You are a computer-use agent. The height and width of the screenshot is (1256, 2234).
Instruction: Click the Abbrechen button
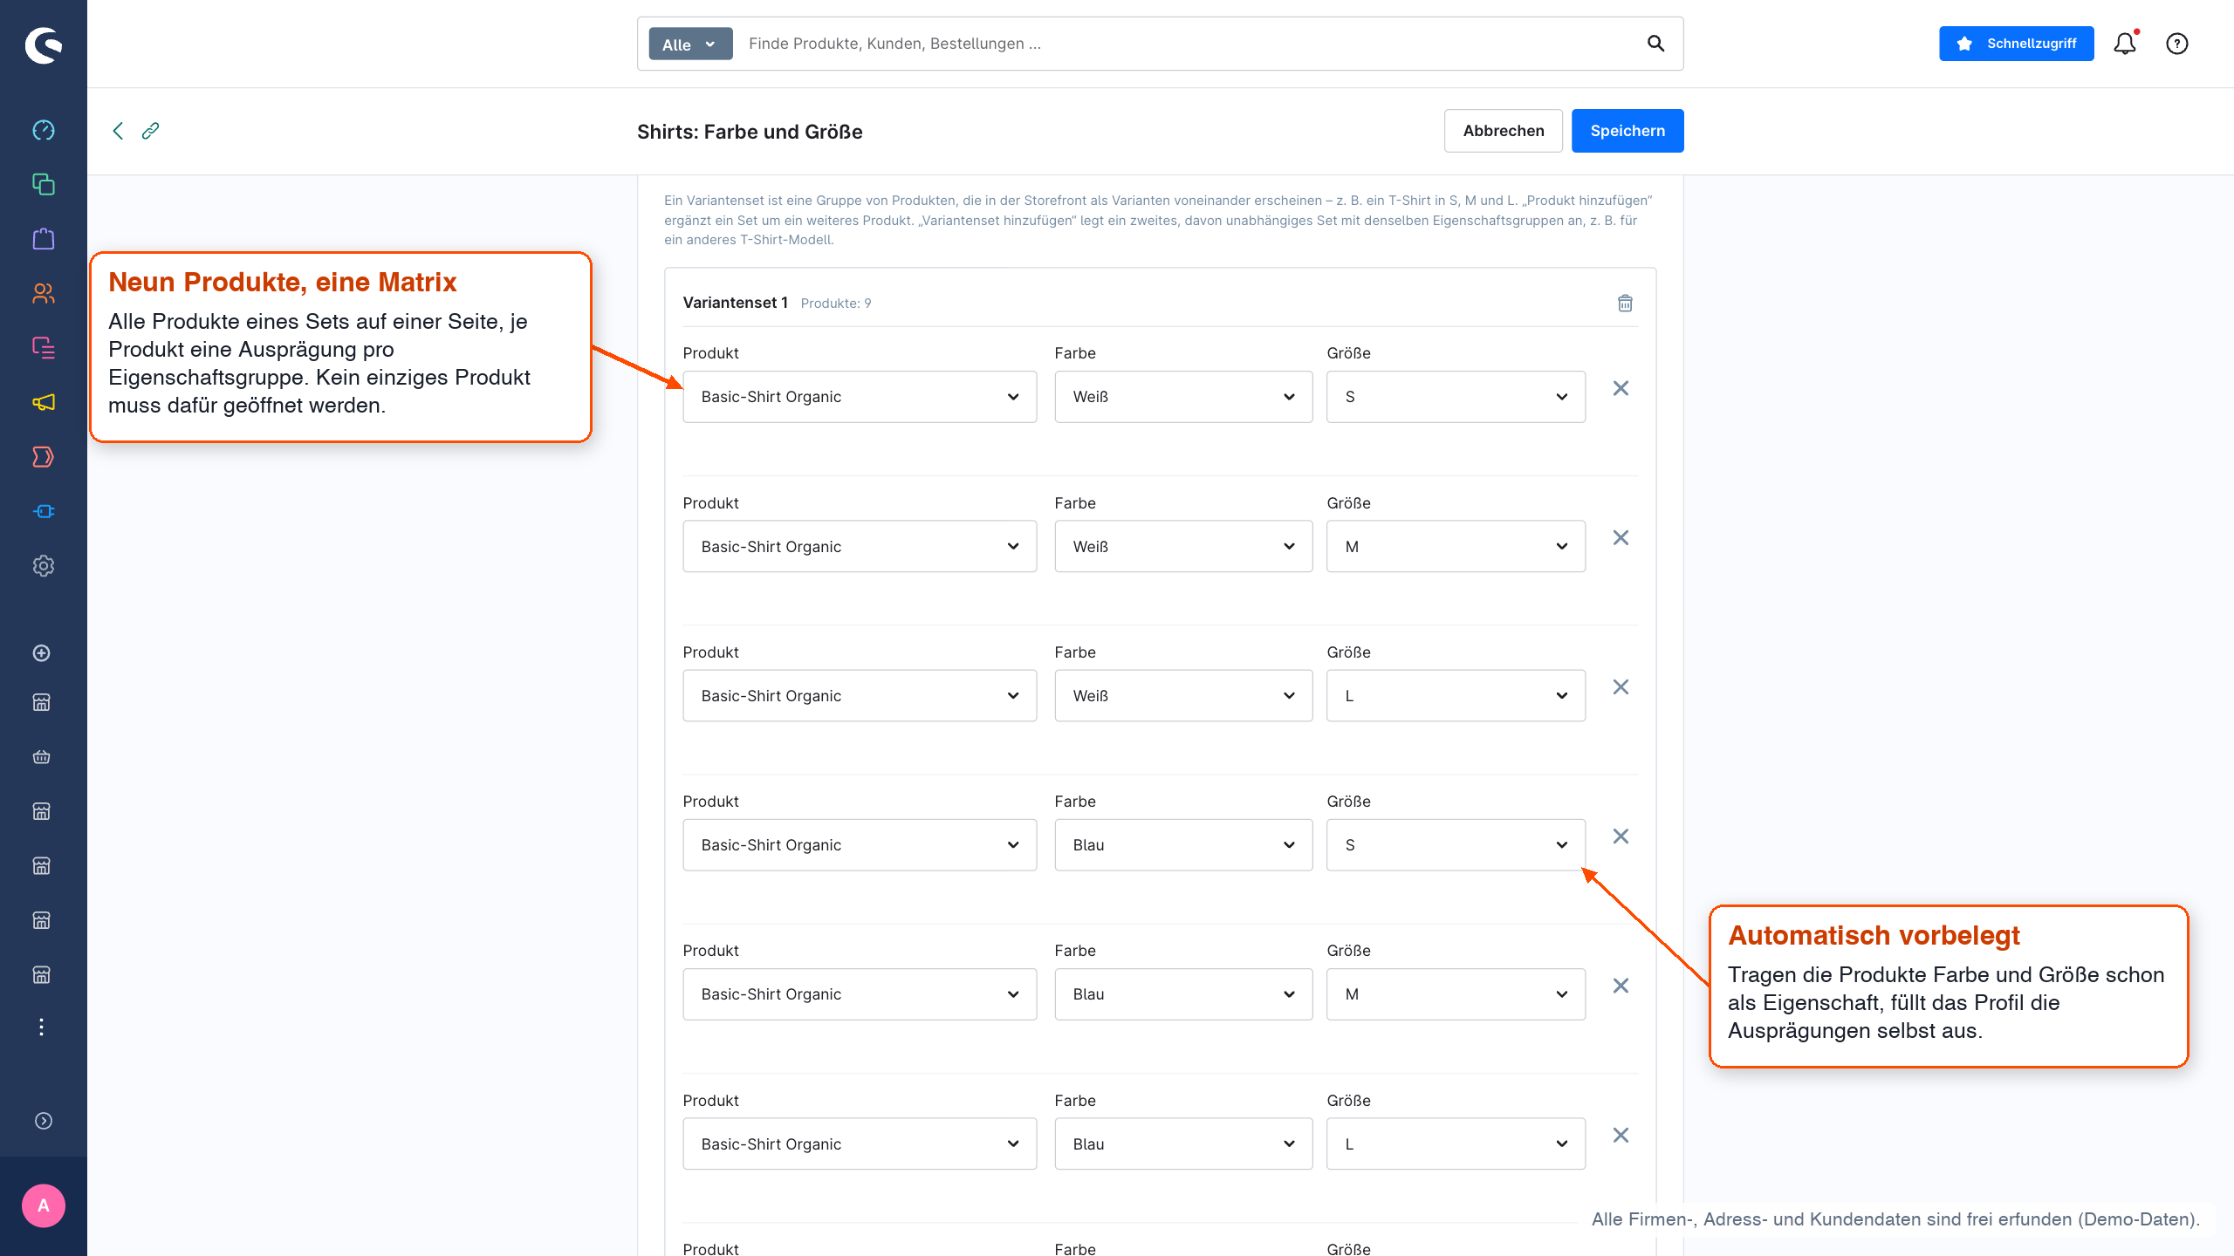[x=1504, y=131]
